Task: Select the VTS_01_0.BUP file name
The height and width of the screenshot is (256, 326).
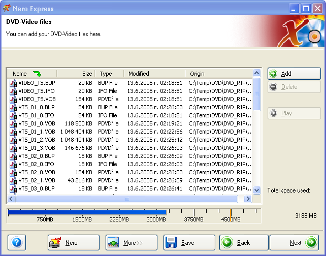Action: pyautogui.click(x=37, y=107)
